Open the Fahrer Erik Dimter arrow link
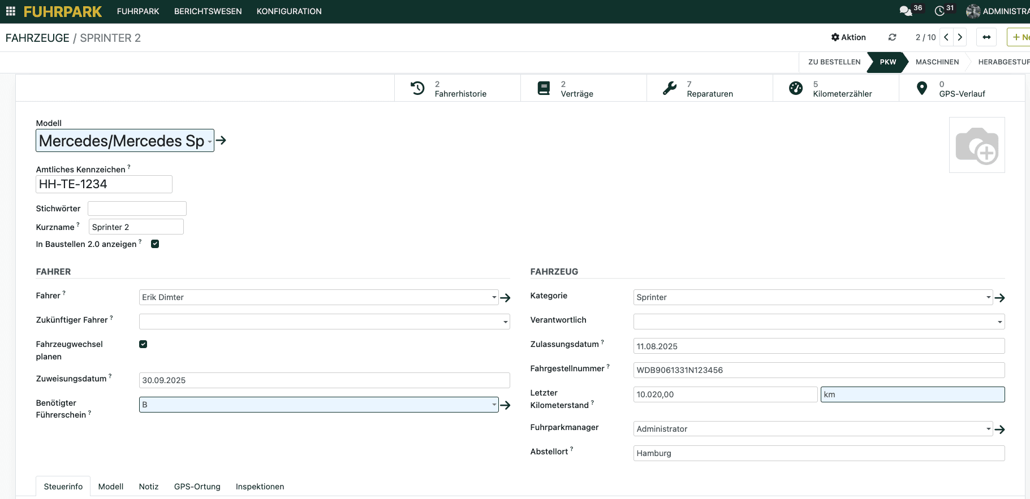This screenshot has width=1030, height=499. [505, 298]
